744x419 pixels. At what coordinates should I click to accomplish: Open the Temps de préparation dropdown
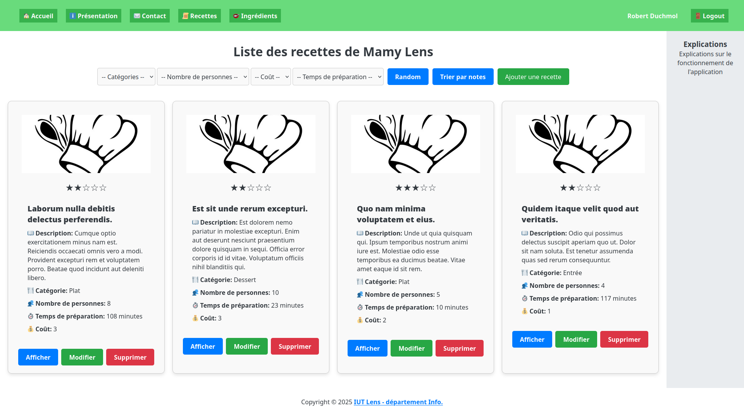338,76
